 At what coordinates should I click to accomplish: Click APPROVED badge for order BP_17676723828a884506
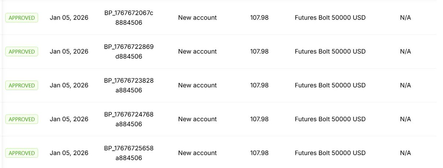[21, 85]
